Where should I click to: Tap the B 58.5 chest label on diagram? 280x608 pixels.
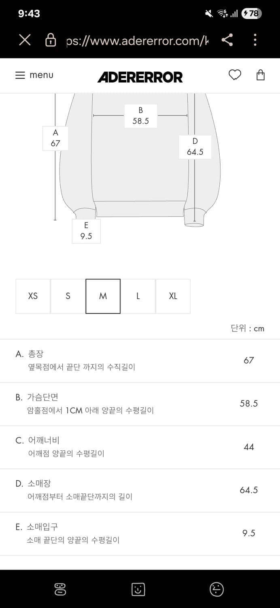[x=140, y=116]
